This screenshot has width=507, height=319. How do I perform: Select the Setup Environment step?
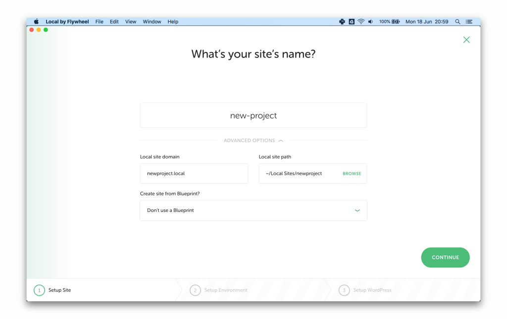coord(218,290)
